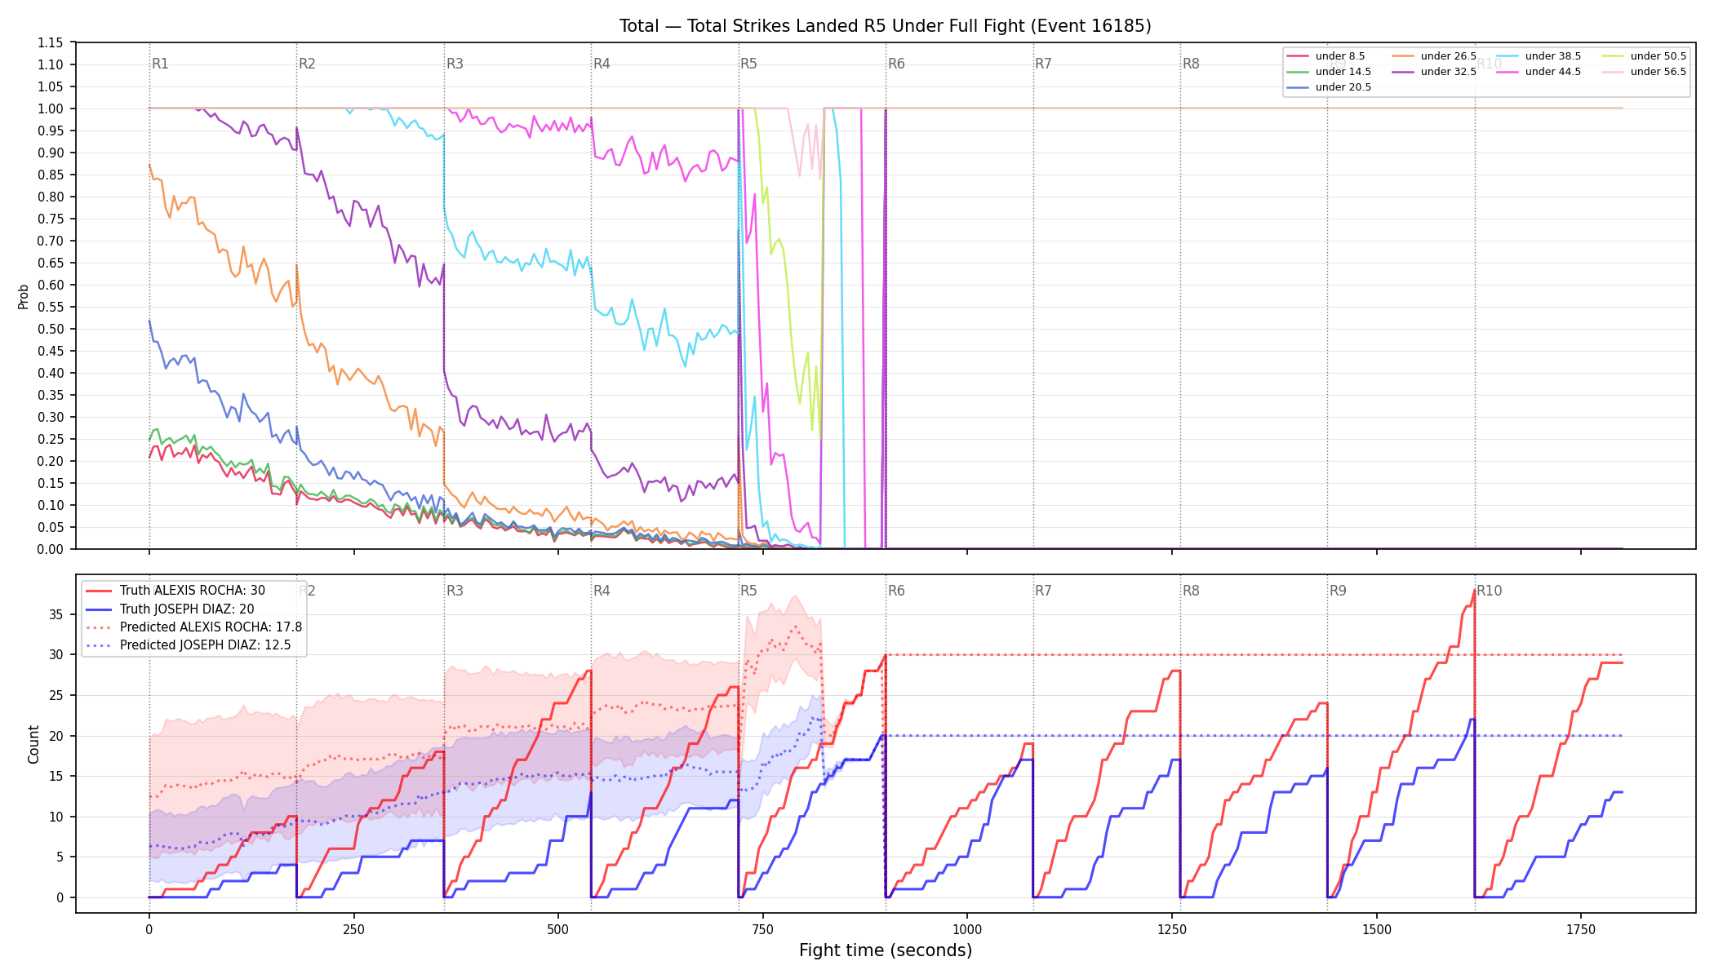Screen dimensions: 1714x979
Task: Click the 1.00 tick on Prob axis
Action: click(x=51, y=109)
